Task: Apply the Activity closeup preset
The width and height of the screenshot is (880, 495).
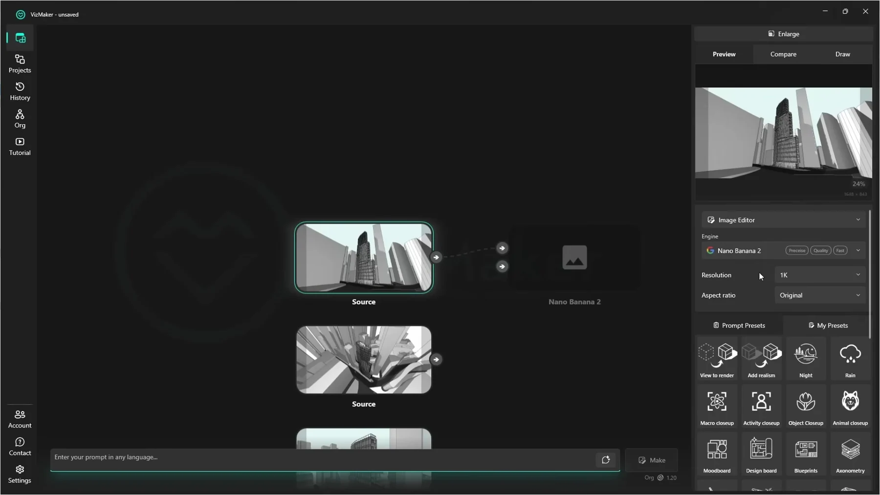Action: coord(761,406)
